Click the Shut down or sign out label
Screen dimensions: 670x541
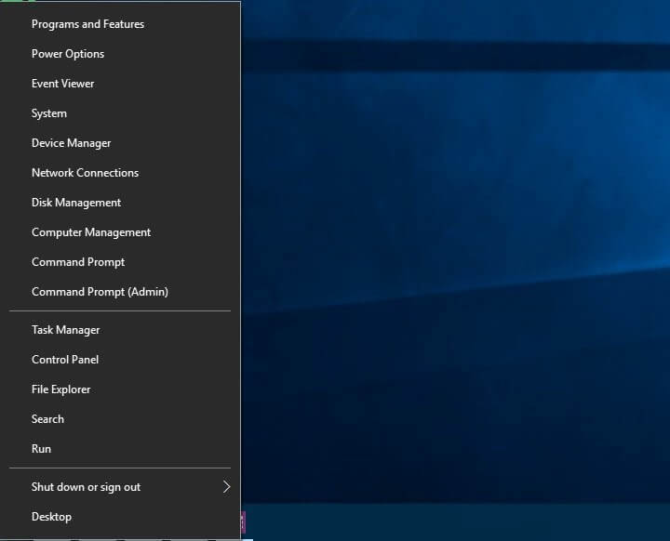coord(86,487)
